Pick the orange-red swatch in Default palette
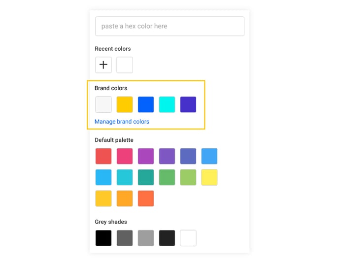 (146, 198)
